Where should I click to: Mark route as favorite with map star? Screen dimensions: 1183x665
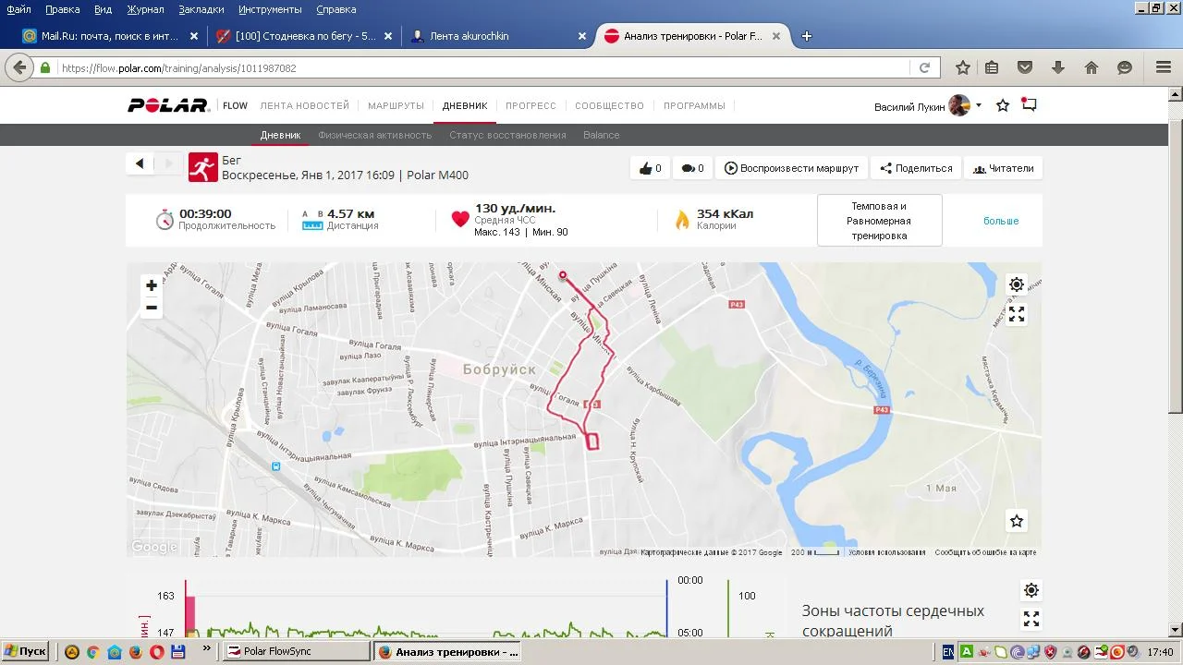coord(1016,521)
